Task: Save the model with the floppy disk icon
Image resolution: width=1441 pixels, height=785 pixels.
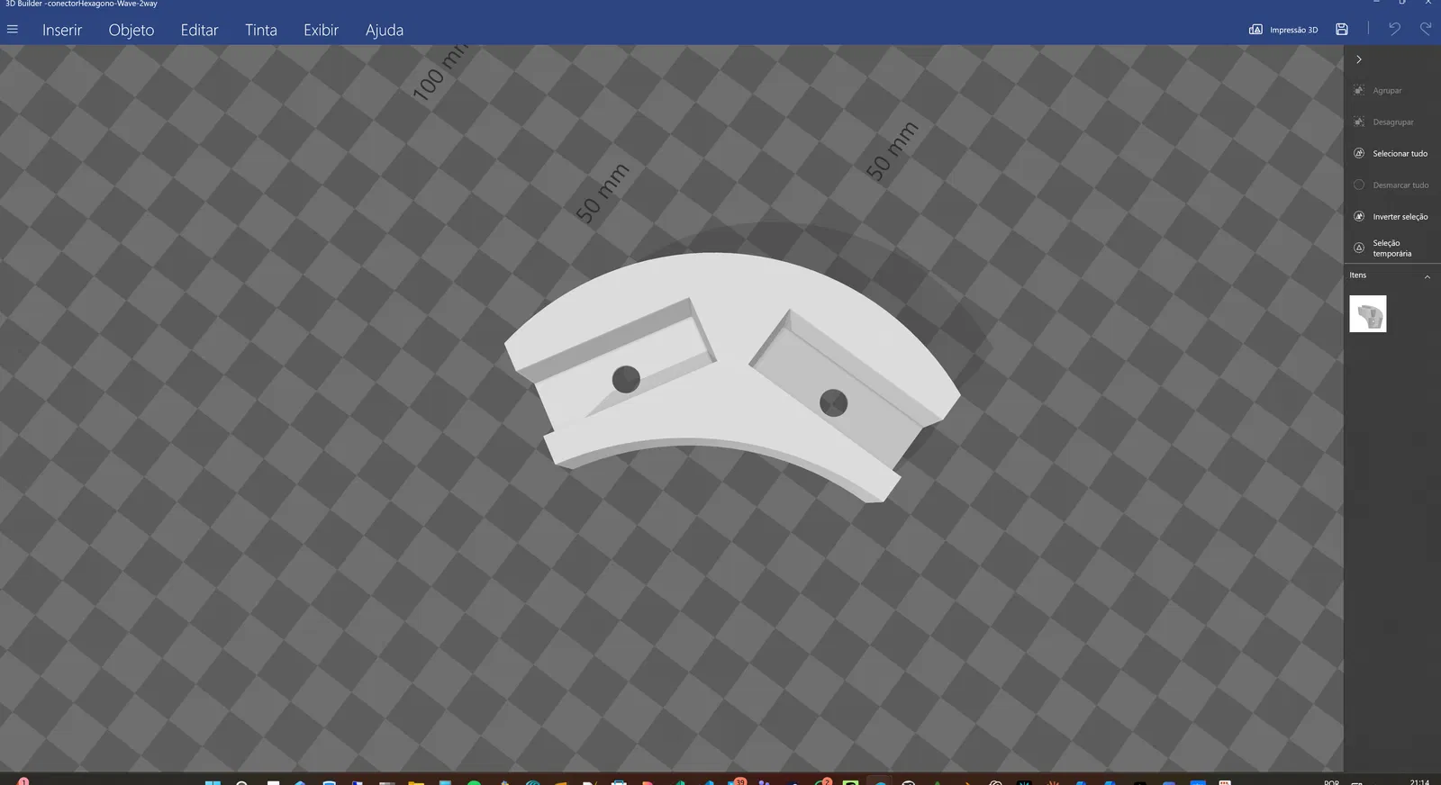Action: pyautogui.click(x=1342, y=30)
